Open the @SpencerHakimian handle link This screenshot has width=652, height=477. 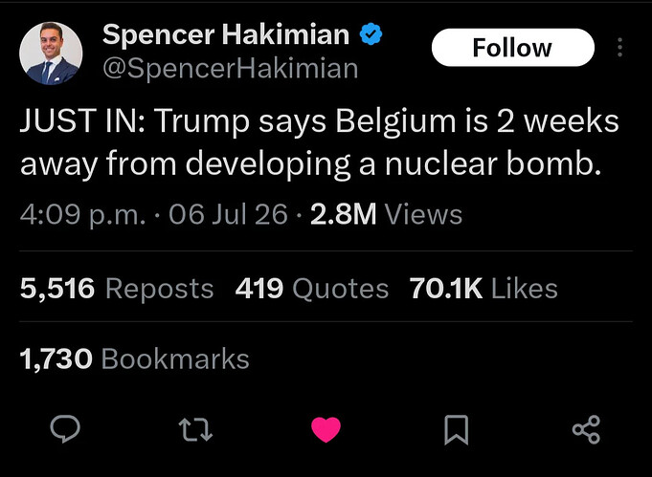pos(231,69)
